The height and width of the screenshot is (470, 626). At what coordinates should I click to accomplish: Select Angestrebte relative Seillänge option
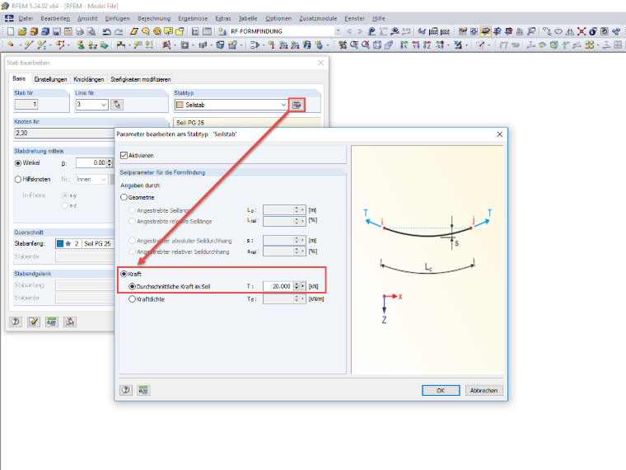click(132, 222)
